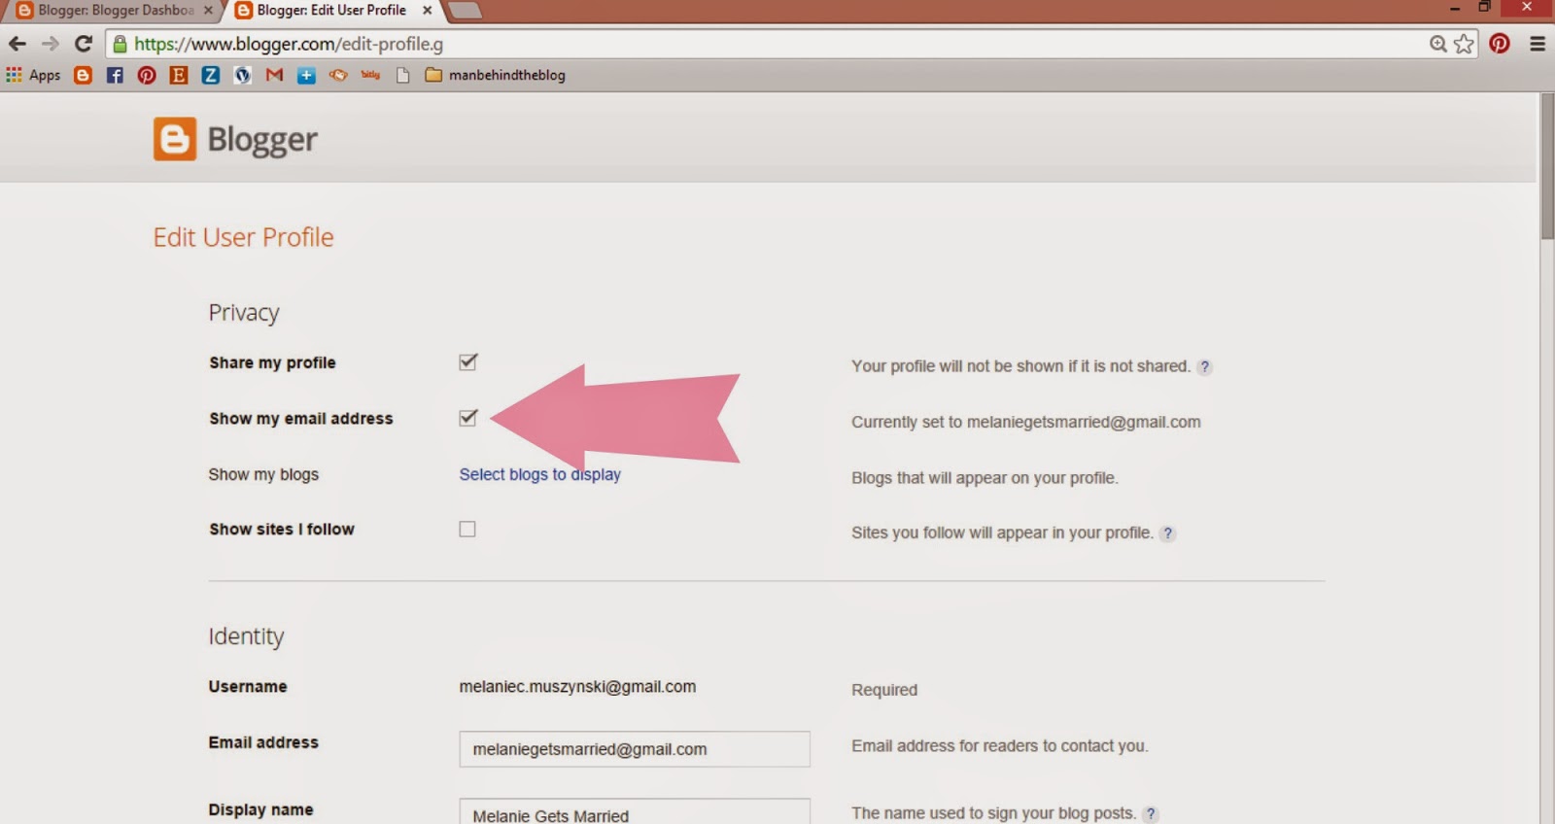The height and width of the screenshot is (824, 1555).
Task: Click the page vertical scrollbar thumb
Action: pyautogui.click(x=1547, y=166)
